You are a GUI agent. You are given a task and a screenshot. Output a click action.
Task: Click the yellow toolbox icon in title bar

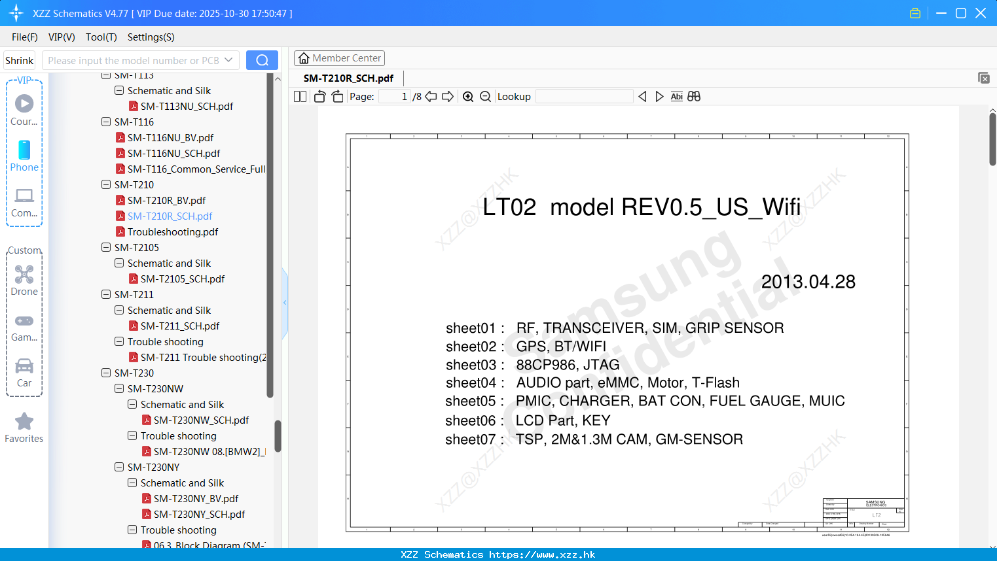click(x=915, y=13)
